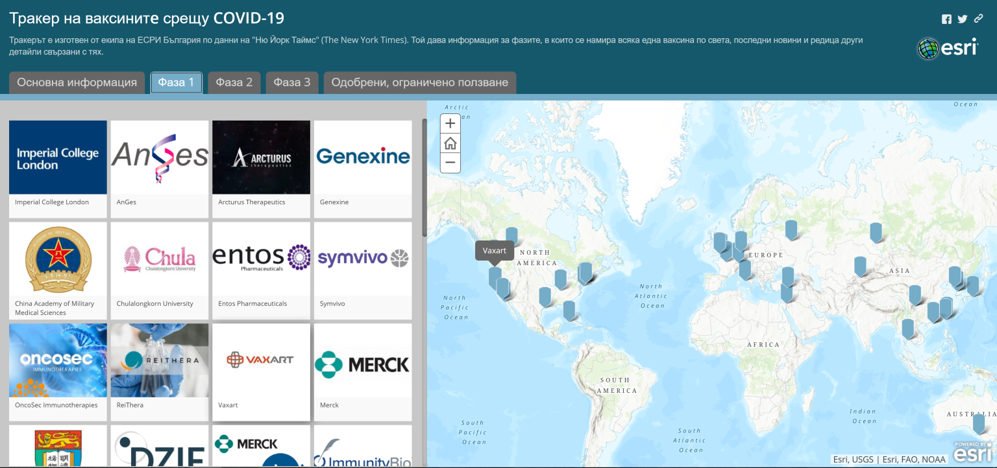Screen dimensions: 997x468
Task: Copy the share link icon
Action: click(x=978, y=19)
